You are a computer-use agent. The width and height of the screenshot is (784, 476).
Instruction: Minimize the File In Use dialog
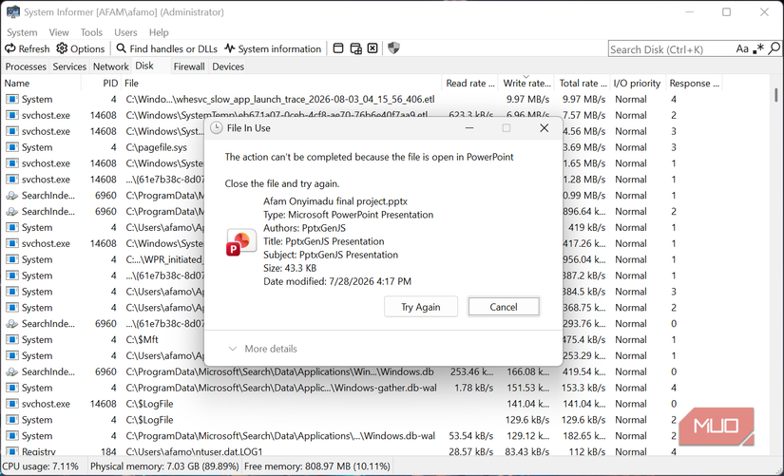(x=469, y=128)
